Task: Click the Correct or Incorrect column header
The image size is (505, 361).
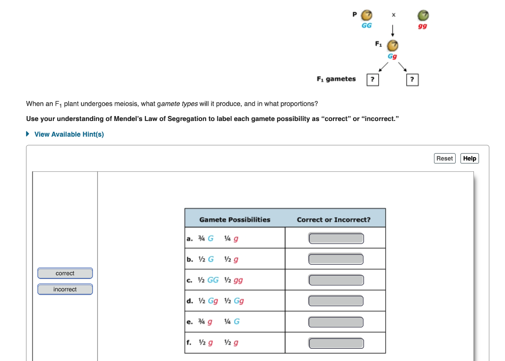Action: 333,218
